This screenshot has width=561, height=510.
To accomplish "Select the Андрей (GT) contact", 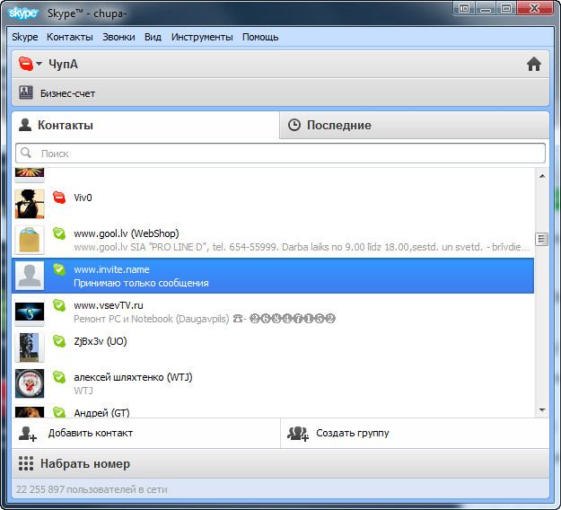I will [273, 409].
